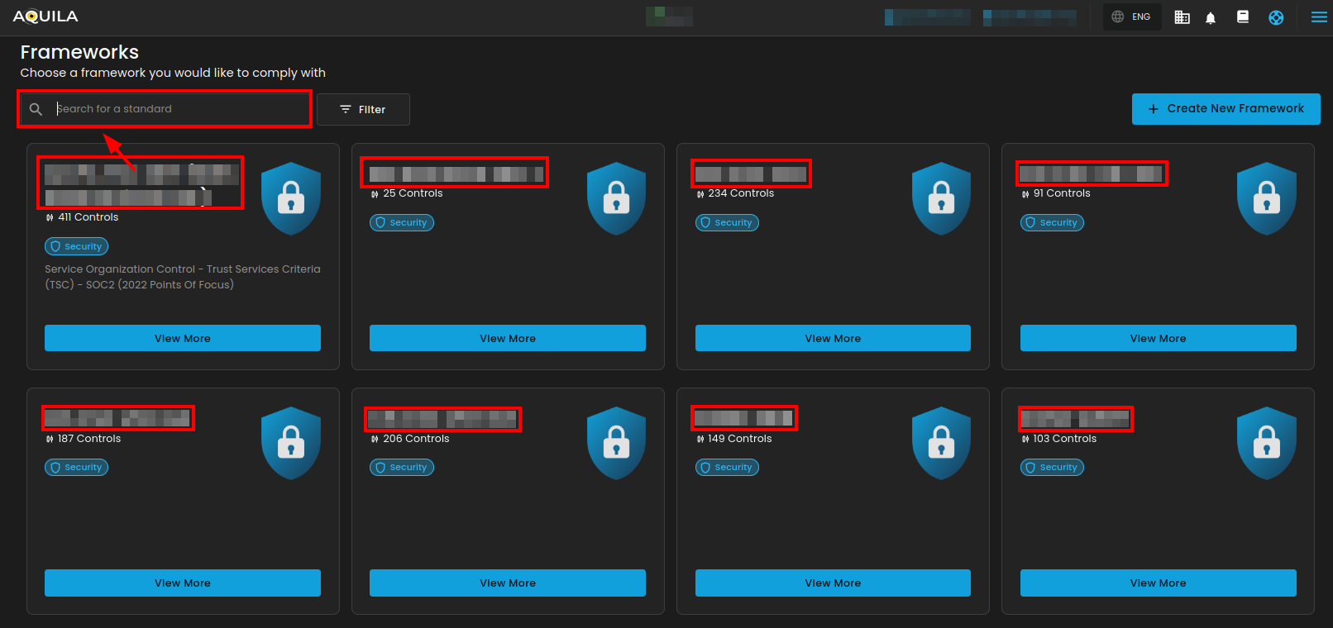Open the notifications bell
Screen dimensions: 1333x628
click(x=1211, y=17)
